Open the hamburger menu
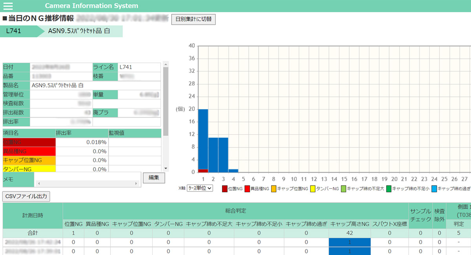 pyautogui.click(x=8, y=6)
